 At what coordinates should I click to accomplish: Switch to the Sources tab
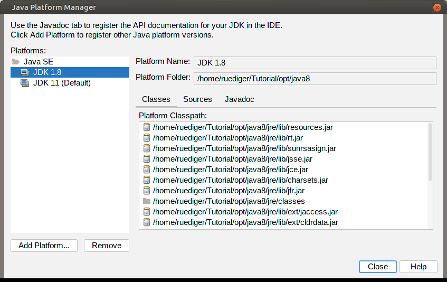(x=197, y=99)
